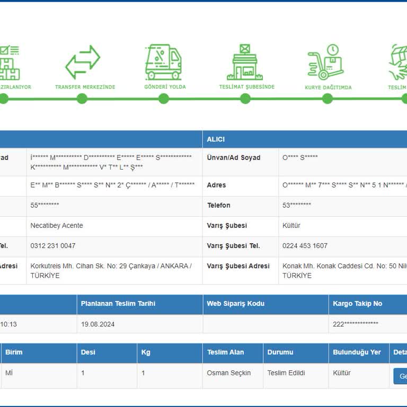Click the masked receiver phone 53*********

pos(297,205)
